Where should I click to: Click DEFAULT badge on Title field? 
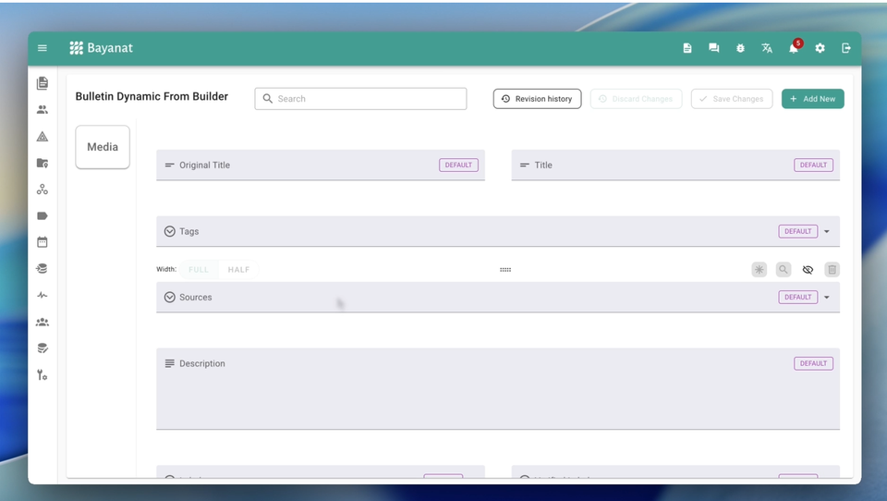point(813,165)
